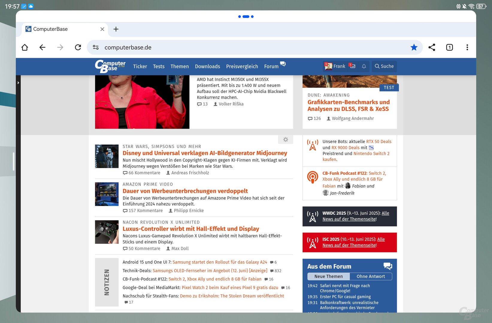The height and width of the screenshot is (323, 492).
Task: Open Samsung Galaxy A24 rollout note
Action: (220, 262)
